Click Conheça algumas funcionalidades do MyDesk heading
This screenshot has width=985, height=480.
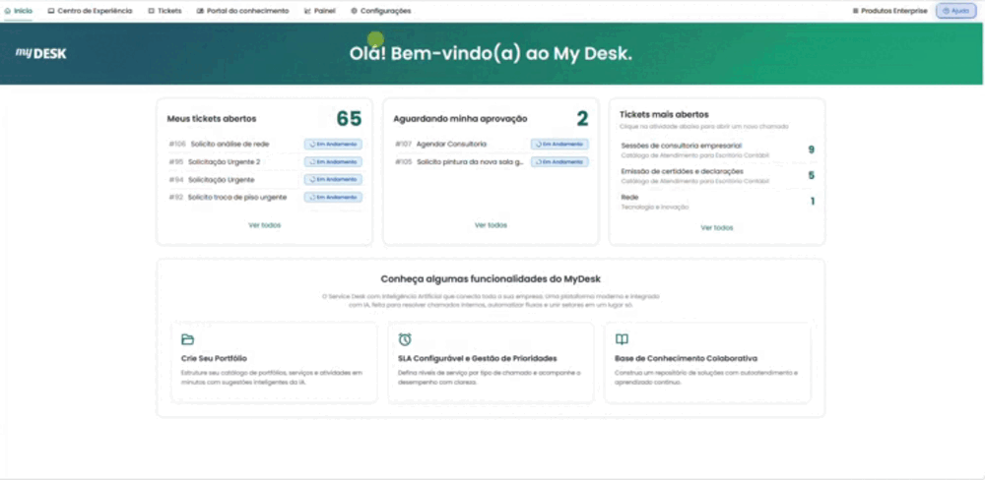pyautogui.click(x=491, y=278)
